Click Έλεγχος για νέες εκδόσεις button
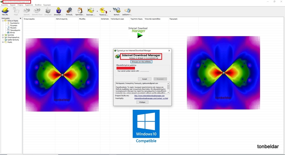This screenshot has height=155, width=285. point(141,62)
